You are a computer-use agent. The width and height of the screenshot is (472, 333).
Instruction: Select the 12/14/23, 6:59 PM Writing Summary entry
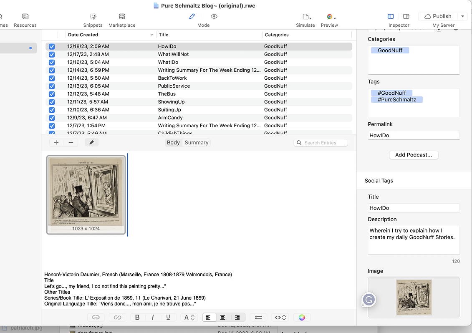coord(199,70)
